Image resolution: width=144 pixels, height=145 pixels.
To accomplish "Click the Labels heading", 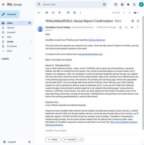I will point(5,59).
